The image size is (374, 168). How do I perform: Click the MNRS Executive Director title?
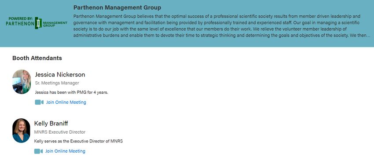click(x=60, y=132)
